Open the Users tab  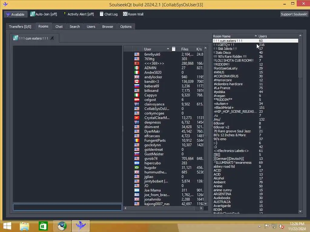click(91, 27)
